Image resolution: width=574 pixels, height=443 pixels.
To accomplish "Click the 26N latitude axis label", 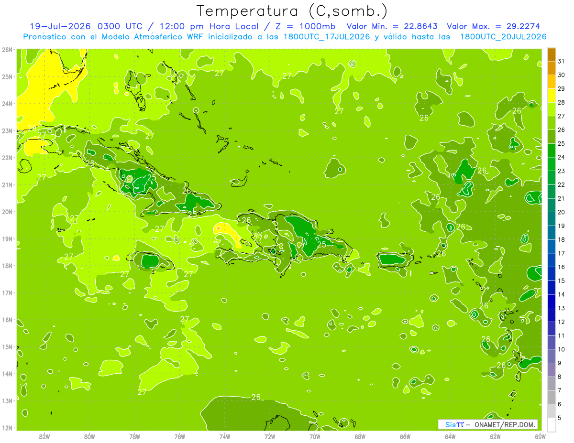I will (x=7, y=50).
